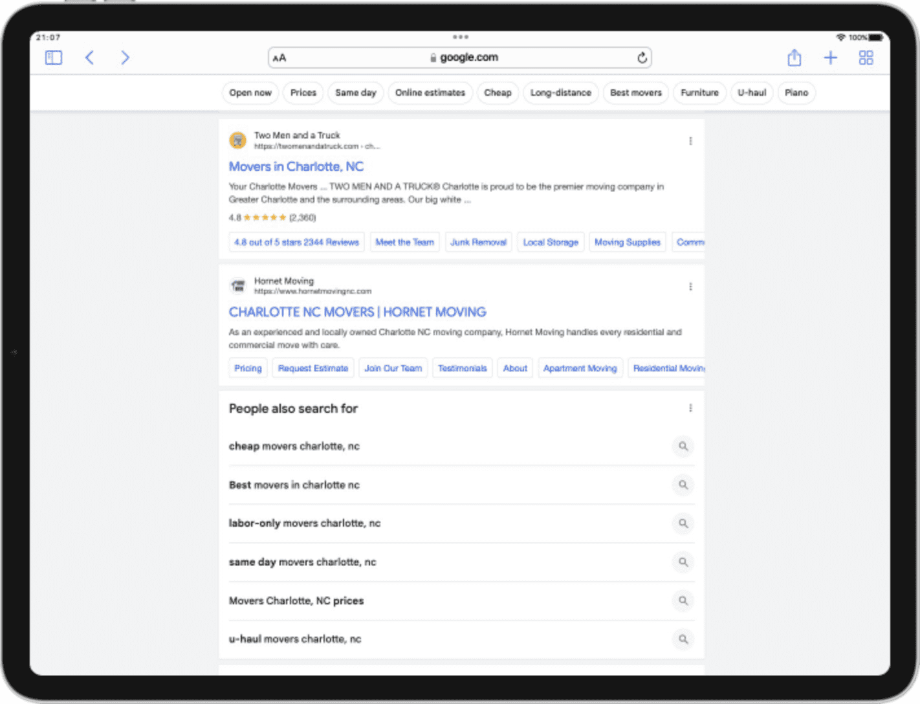This screenshot has width=920, height=704.
Task: Open the Request Estimate sitelink
Action: tap(313, 368)
